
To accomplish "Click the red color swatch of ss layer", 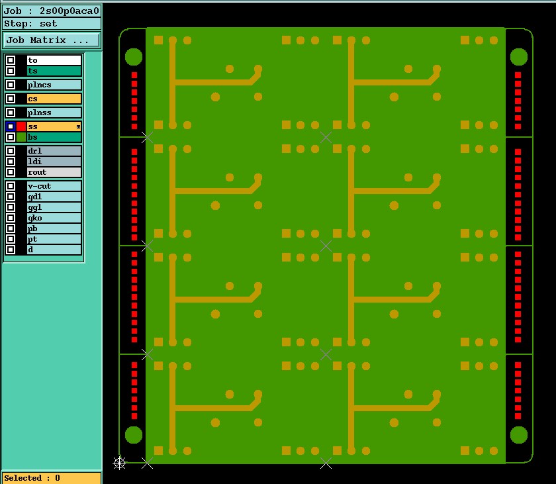I will (x=21, y=126).
